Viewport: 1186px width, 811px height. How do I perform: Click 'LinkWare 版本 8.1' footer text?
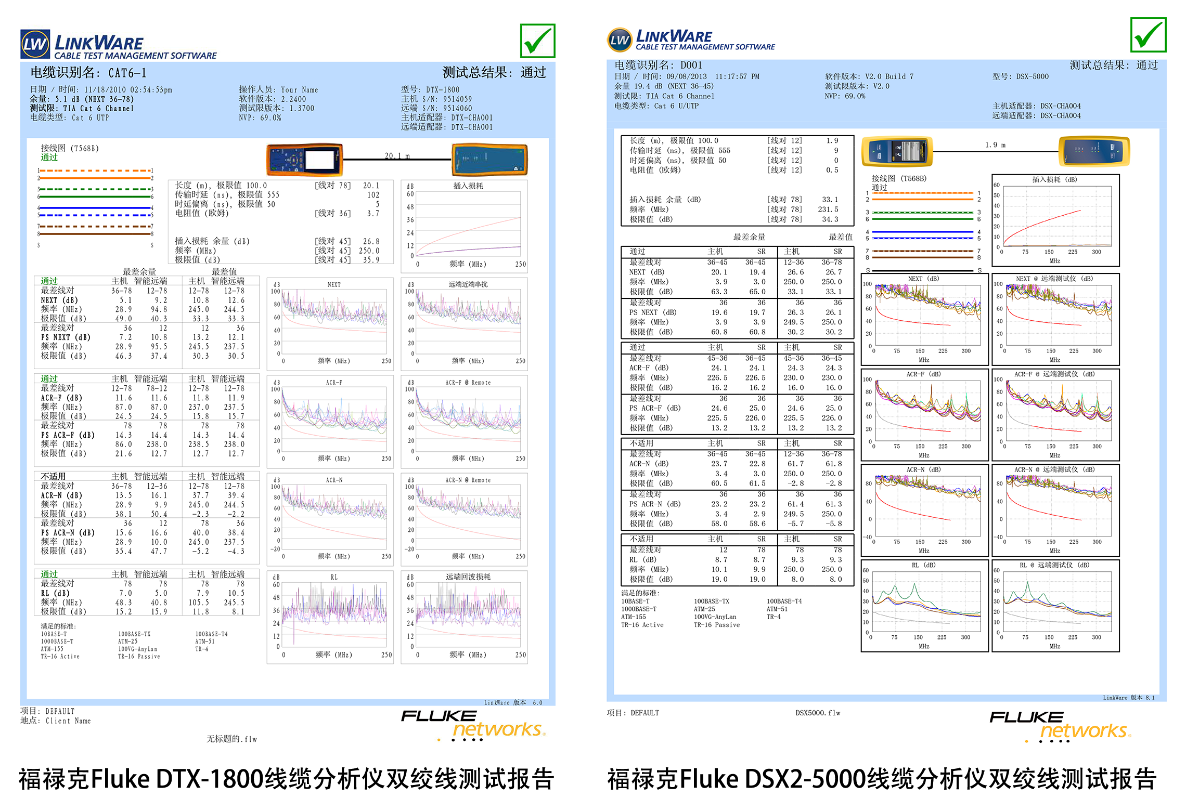click(1128, 698)
